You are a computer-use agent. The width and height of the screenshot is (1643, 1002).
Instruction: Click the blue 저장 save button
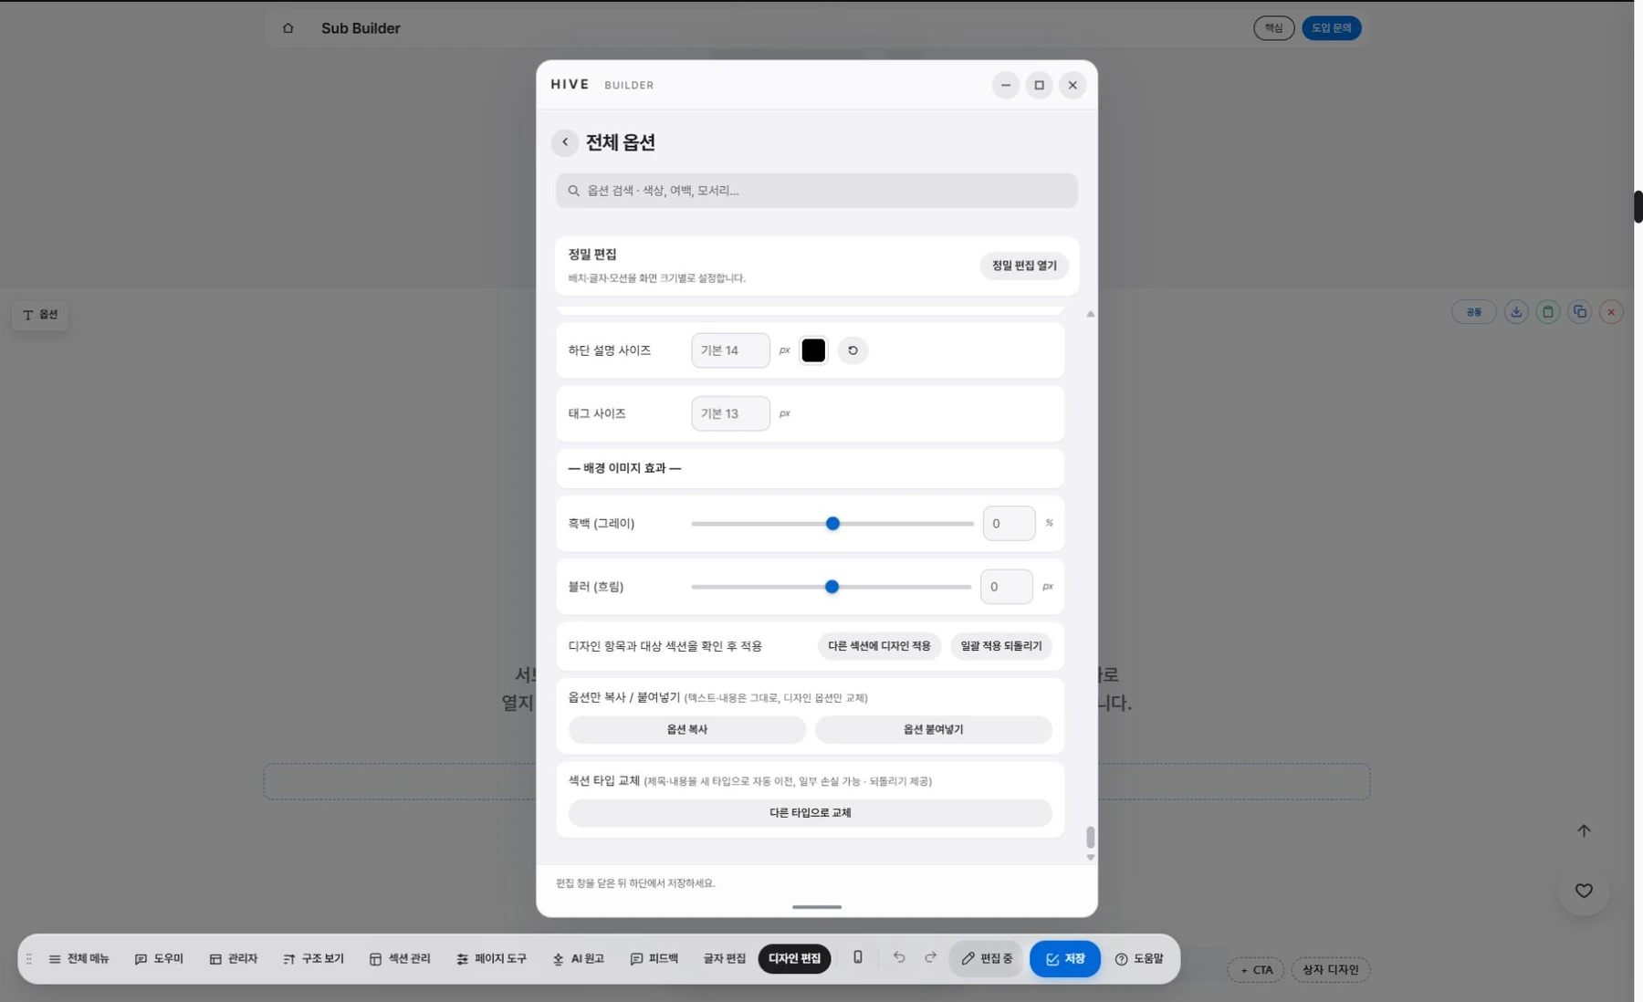1065,959
